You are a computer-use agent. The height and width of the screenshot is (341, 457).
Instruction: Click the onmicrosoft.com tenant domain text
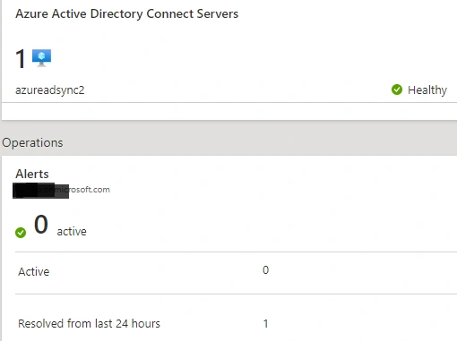click(x=61, y=190)
